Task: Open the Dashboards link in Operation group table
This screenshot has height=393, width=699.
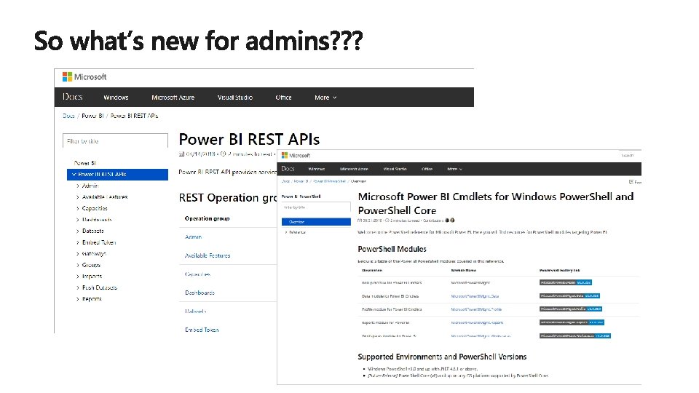Action: click(200, 293)
